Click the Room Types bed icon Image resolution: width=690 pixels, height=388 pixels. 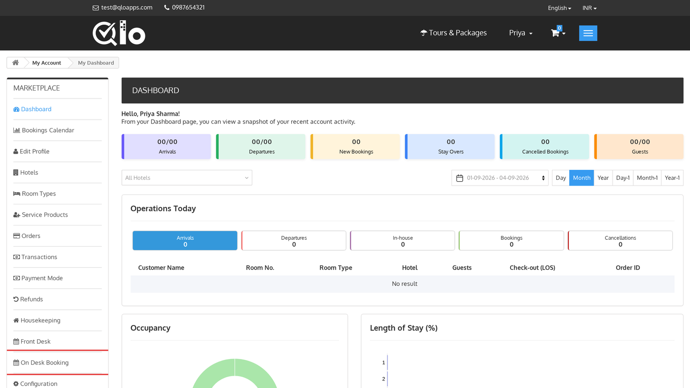17,194
